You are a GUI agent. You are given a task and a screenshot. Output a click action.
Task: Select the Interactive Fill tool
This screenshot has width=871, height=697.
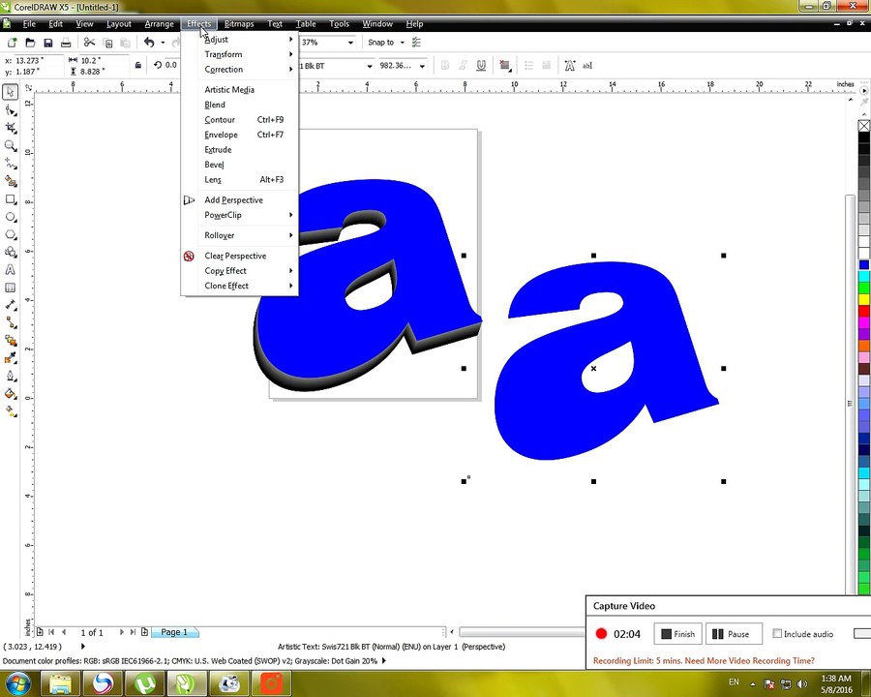click(x=11, y=411)
